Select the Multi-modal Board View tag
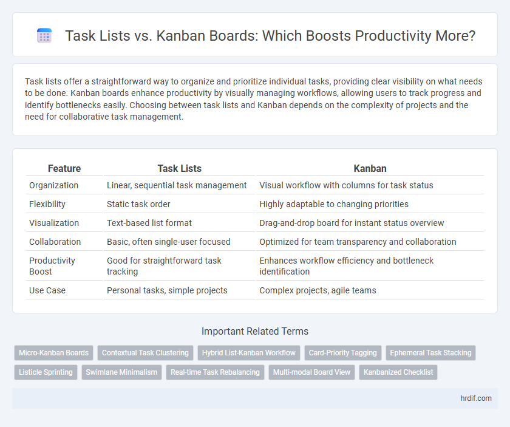The height and width of the screenshot is (427, 510). point(311,372)
